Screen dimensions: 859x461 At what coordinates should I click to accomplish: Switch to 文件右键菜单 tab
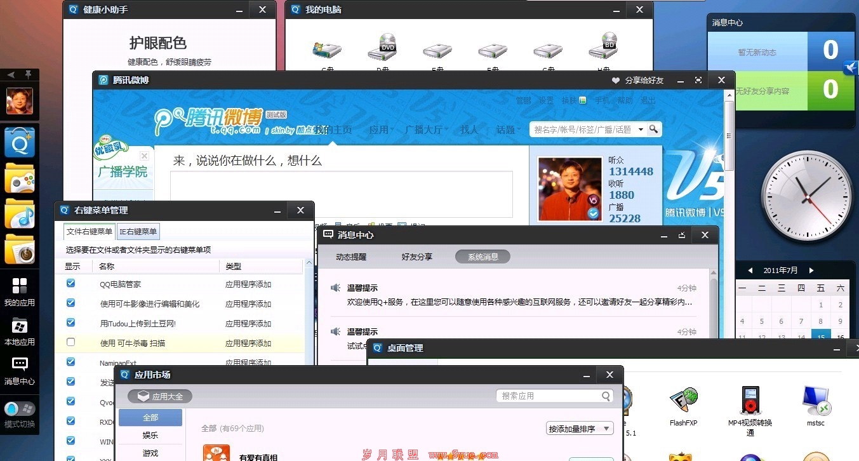[x=90, y=232]
